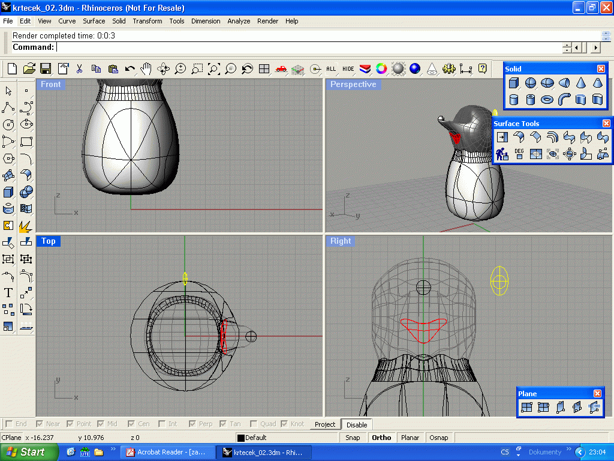Screen dimensions: 614x461
Task: Open the File menu
Action: pyautogui.click(x=8, y=21)
